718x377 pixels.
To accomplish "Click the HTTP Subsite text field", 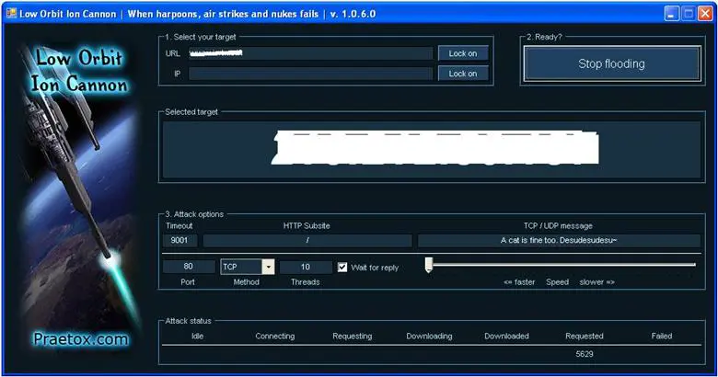I will (x=307, y=241).
